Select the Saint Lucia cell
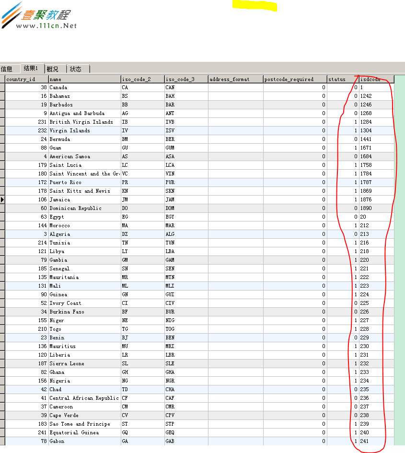 point(85,165)
